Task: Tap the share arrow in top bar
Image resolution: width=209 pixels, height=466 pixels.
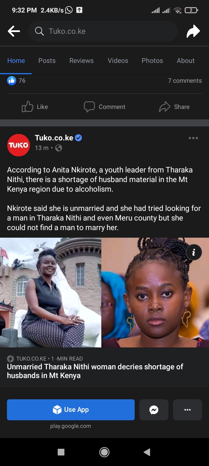Action: 193,31
